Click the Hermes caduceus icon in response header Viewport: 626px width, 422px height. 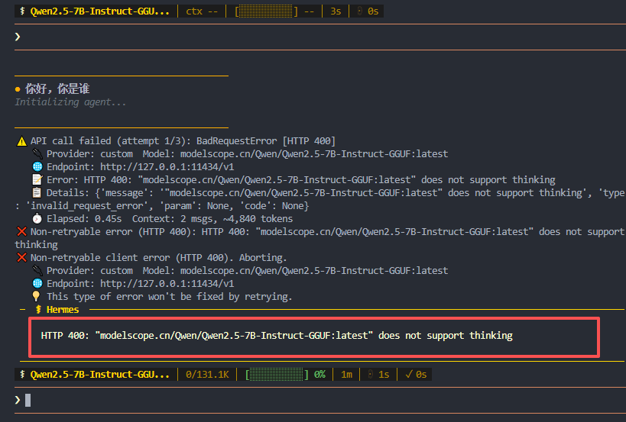38,310
